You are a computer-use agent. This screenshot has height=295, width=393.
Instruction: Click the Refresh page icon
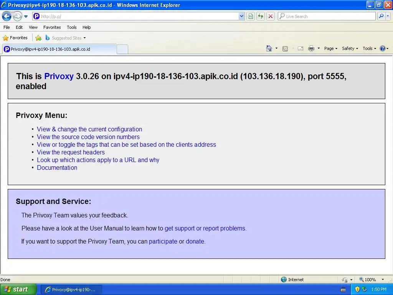click(261, 16)
